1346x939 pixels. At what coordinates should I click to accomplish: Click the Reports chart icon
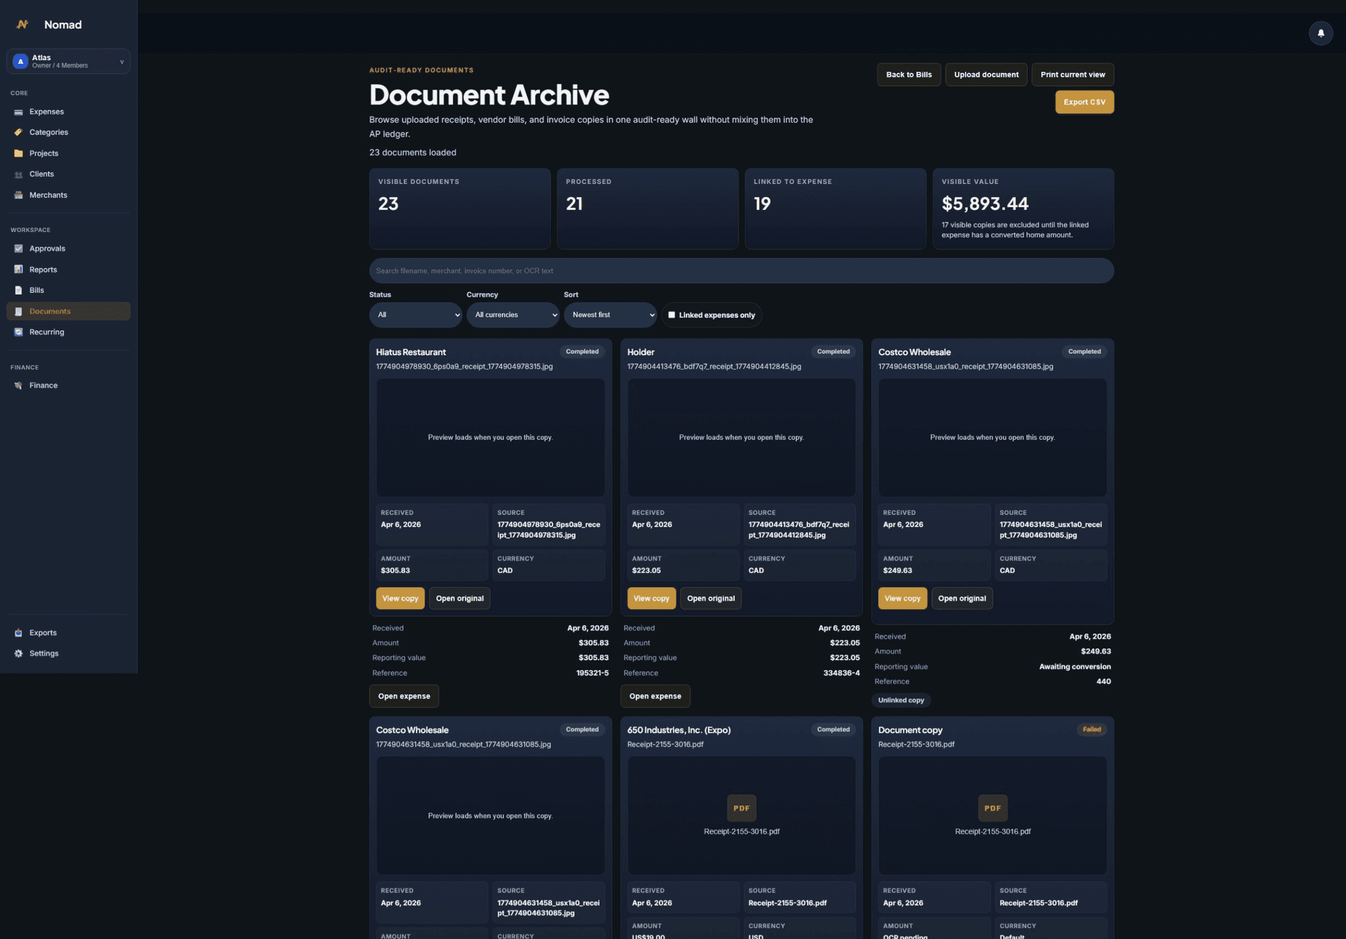point(18,269)
